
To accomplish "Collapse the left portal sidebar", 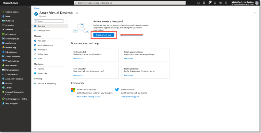I will 29,7.
